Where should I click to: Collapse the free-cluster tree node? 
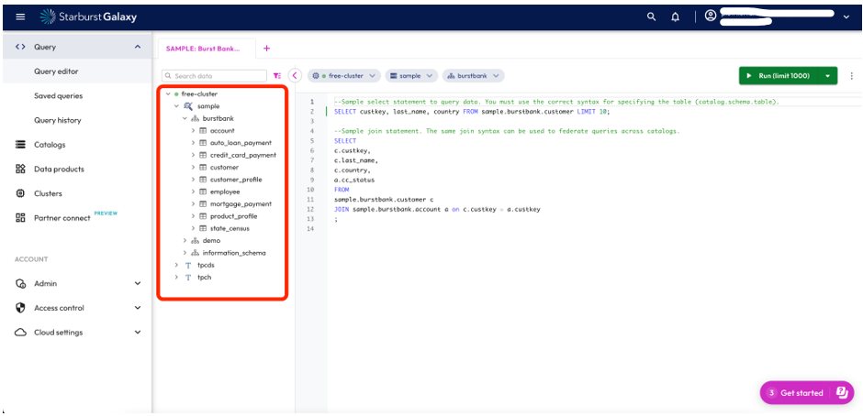(x=168, y=94)
